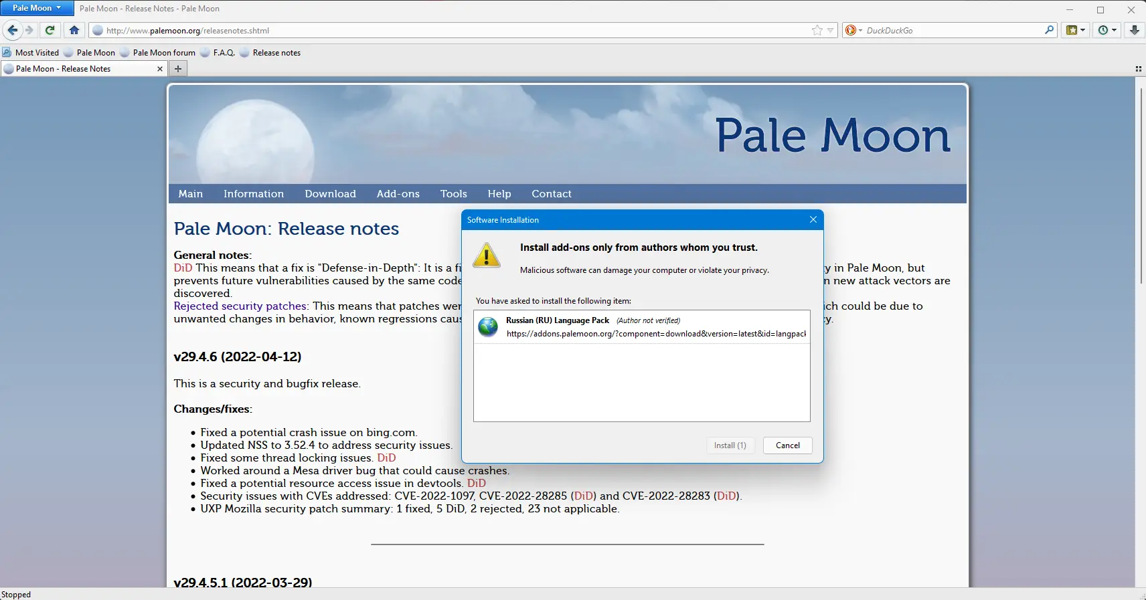
Task: Close the Release Notes tab
Action: coord(160,69)
